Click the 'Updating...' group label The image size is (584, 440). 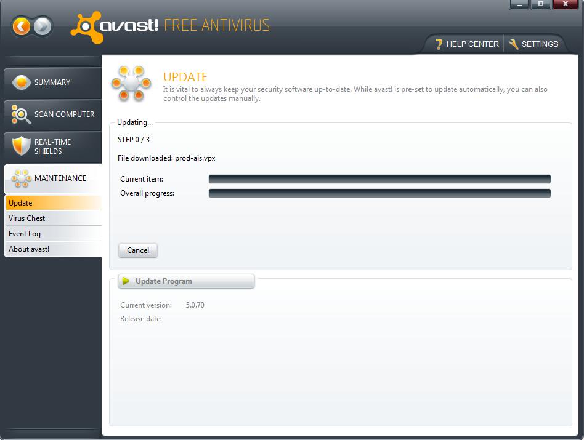coord(135,122)
